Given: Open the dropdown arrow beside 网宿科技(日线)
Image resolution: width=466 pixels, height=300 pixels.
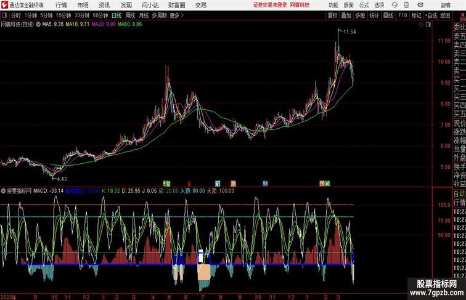Looking at the screenshot, I should click(x=38, y=25).
